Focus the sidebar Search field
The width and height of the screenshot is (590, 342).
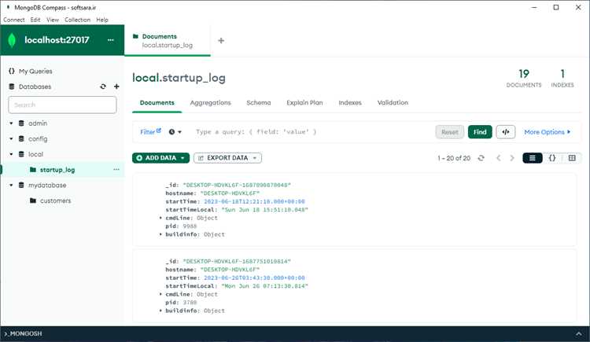tap(62, 105)
